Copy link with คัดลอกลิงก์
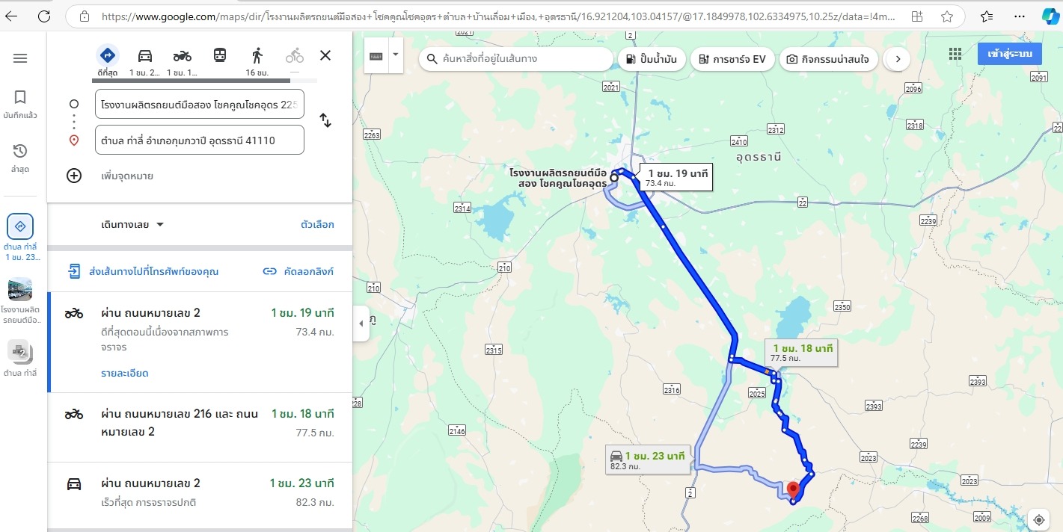The image size is (1063, 532). (298, 271)
